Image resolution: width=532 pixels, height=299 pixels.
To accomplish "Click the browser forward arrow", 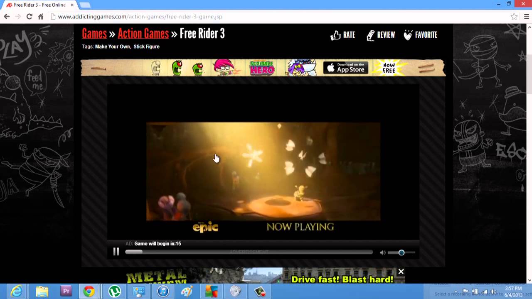I will coord(18,17).
